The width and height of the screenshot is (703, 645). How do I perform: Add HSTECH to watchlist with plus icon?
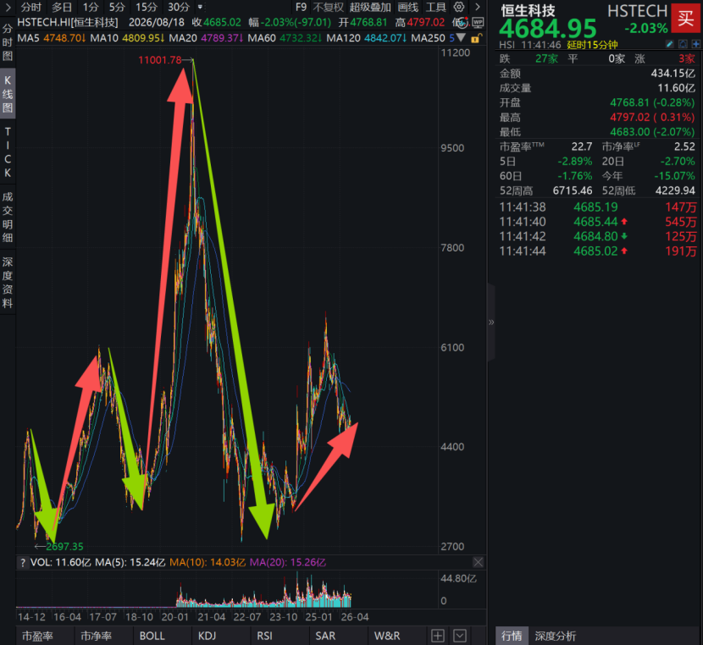pyautogui.click(x=696, y=44)
